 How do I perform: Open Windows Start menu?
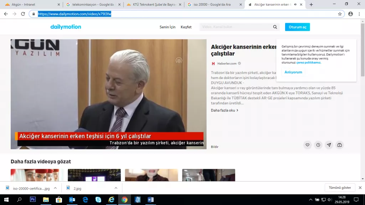click(x=6, y=200)
